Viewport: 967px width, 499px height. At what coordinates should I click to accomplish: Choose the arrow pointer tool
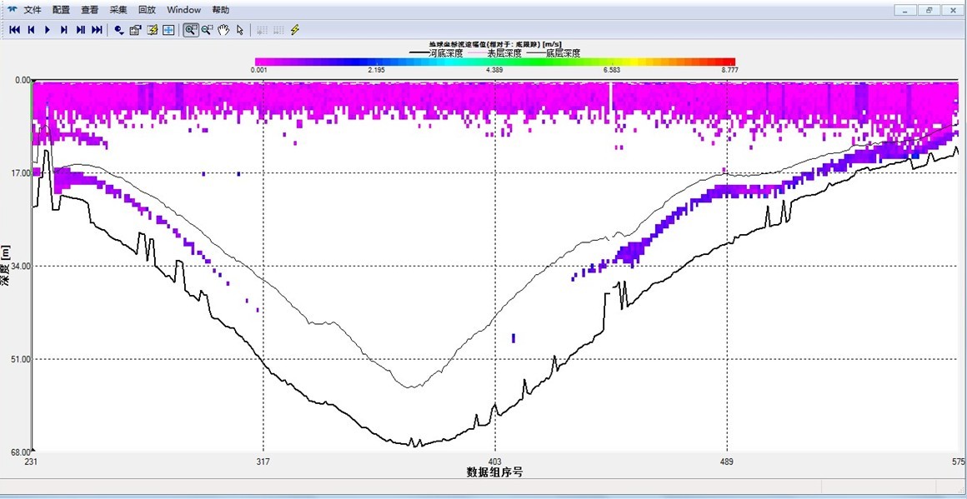pos(240,30)
